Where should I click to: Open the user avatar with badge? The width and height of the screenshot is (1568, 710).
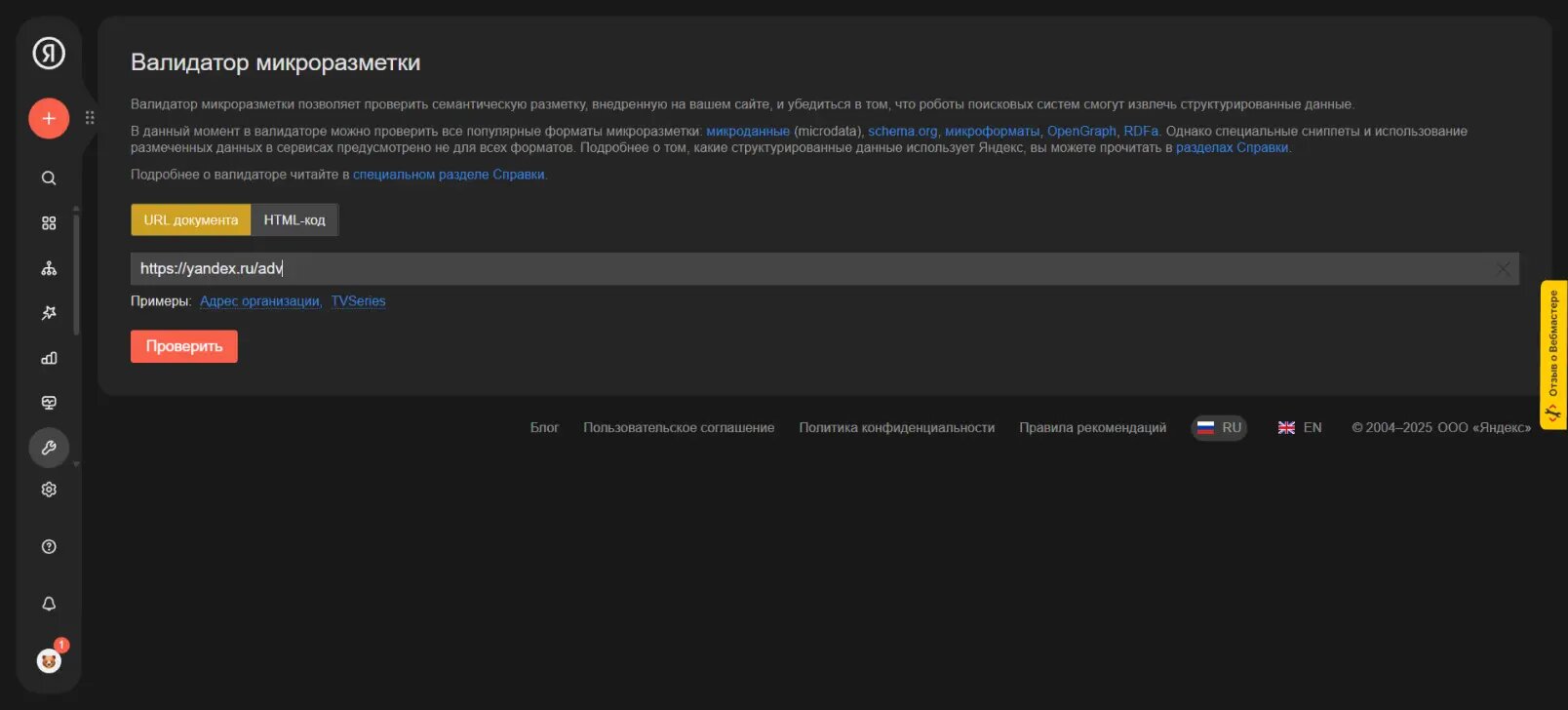(50, 659)
